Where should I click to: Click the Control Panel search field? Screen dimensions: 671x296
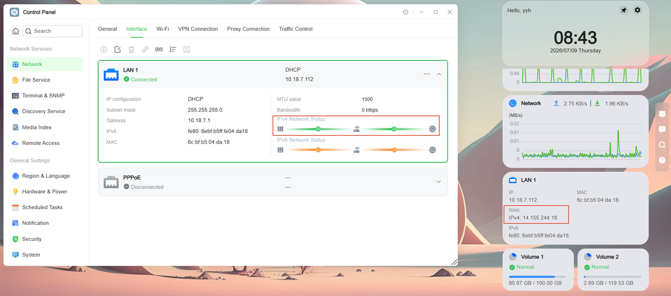pyautogui.click(x=52, y=31)
